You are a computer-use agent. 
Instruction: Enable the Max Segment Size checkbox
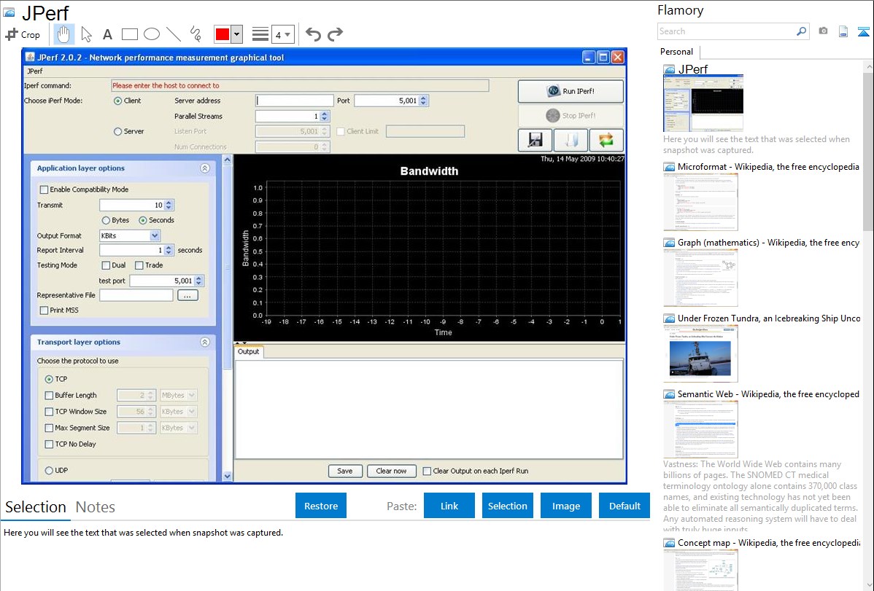click(49, 428)
